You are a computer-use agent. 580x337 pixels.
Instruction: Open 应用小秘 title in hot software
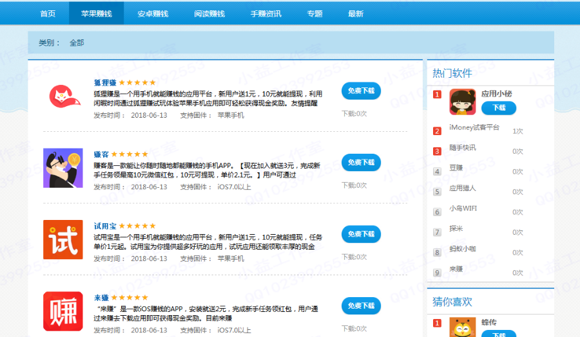[496, 94]
